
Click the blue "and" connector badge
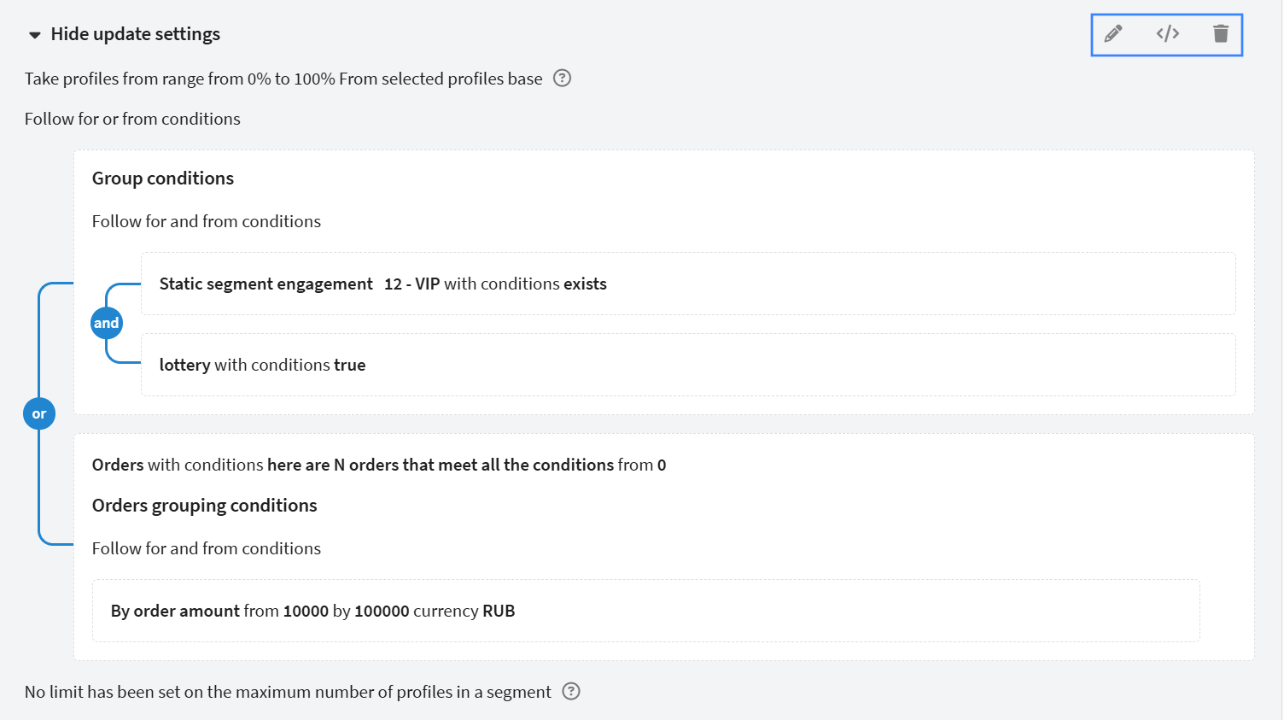point(107,323)
